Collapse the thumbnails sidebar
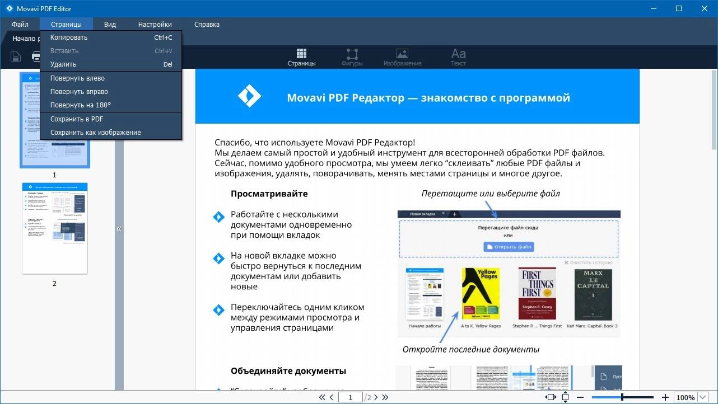Image resolution: width=718 pixels, height=404 pixels. click(x=119, y=229)
